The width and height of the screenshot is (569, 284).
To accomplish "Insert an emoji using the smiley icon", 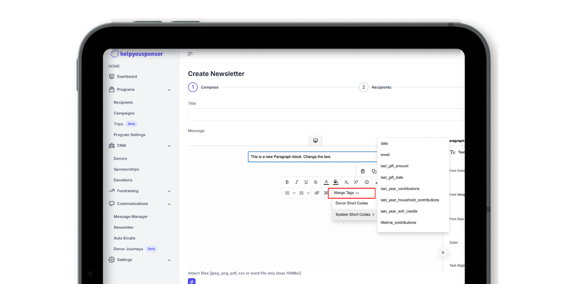I will point(367,182).
